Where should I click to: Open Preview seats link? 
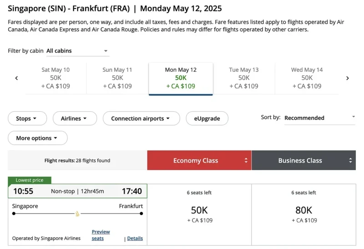[x=101, y=235]
